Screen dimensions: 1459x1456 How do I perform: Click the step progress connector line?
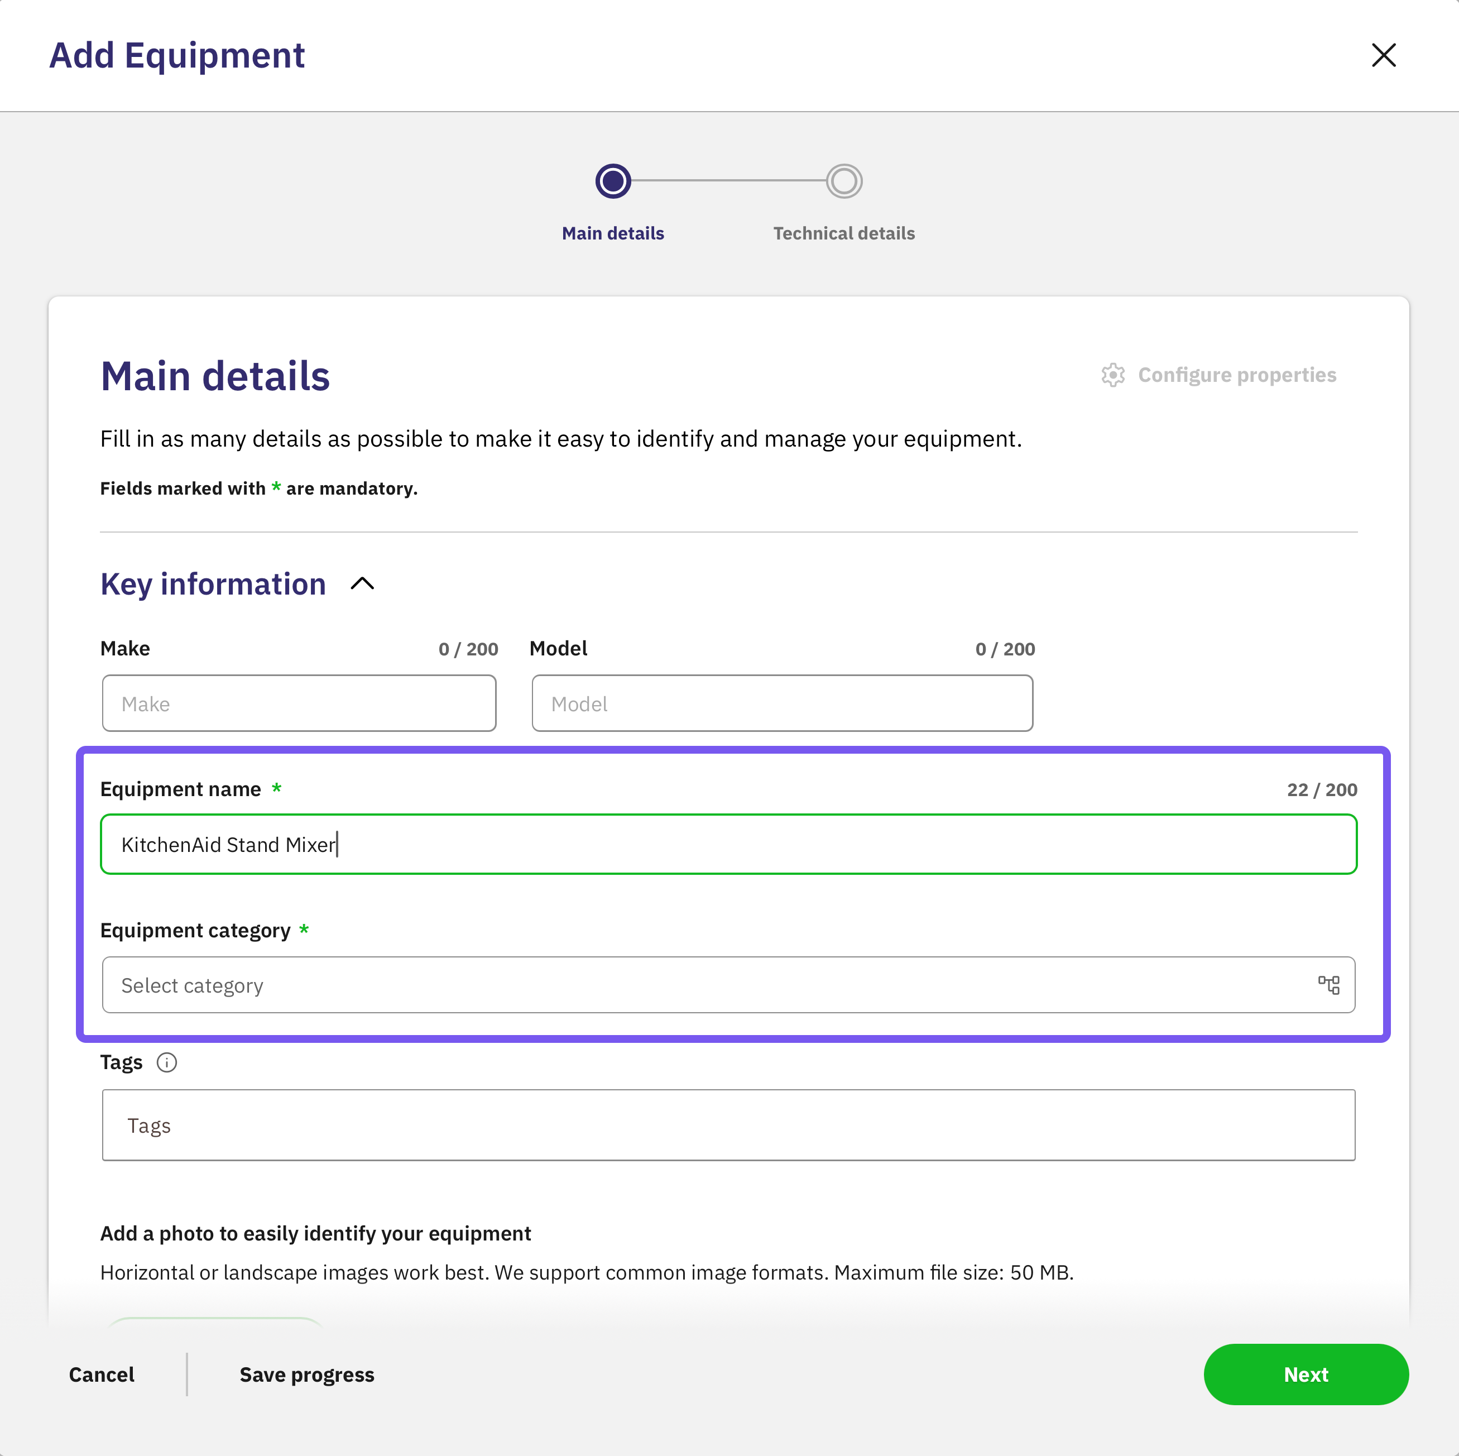click(x=728, y=181)
